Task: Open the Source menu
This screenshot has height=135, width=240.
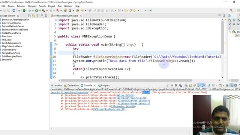Action: coord(11,6)
